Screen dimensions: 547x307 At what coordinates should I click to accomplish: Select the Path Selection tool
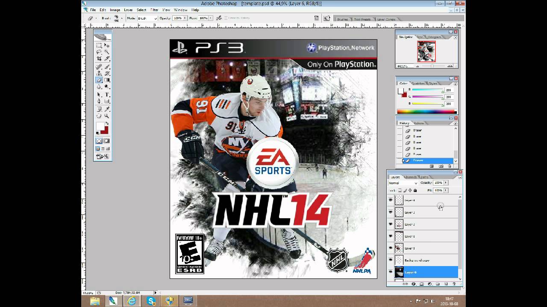99,95
